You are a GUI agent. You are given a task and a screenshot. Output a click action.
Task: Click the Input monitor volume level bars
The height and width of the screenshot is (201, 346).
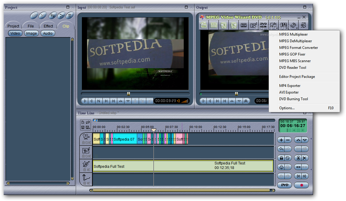185,101
